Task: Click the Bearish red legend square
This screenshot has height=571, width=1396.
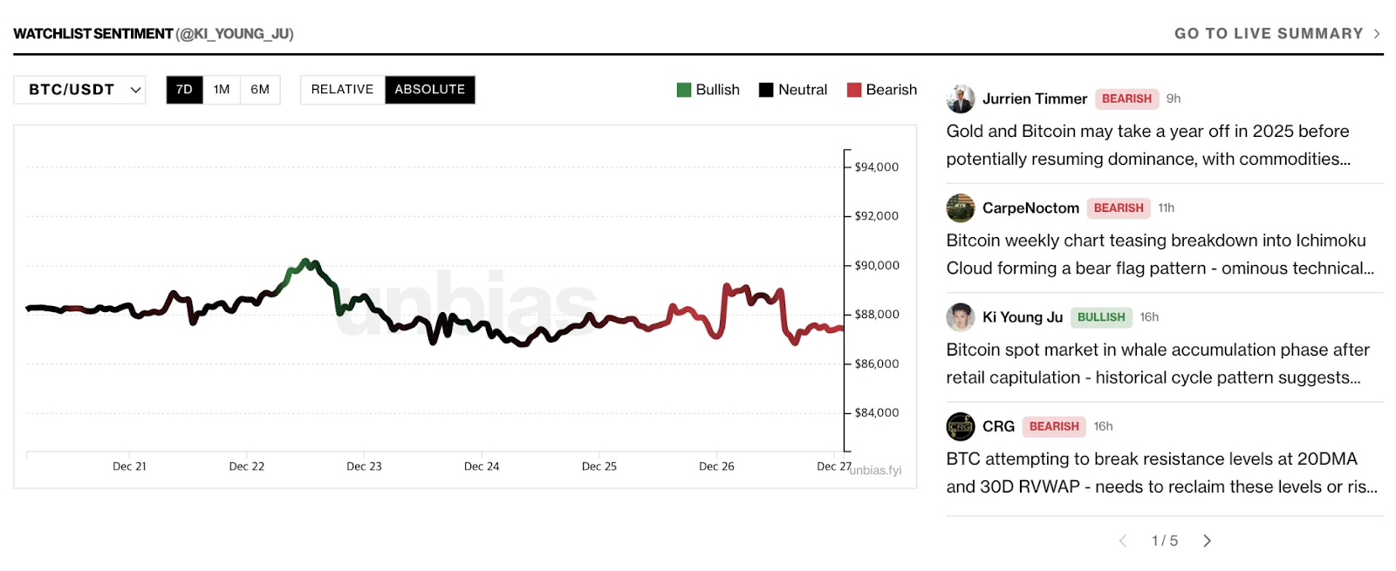Action: click(854, 90)
